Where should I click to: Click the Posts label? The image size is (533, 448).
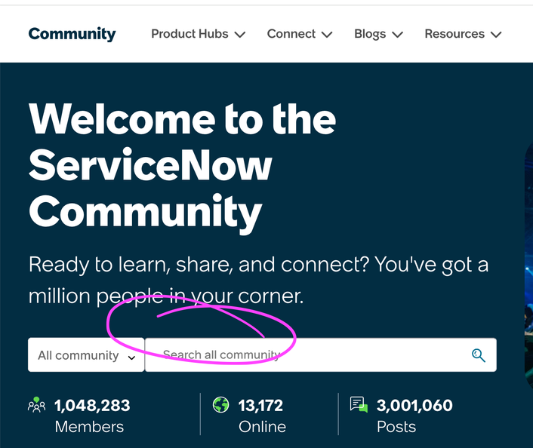396,427
